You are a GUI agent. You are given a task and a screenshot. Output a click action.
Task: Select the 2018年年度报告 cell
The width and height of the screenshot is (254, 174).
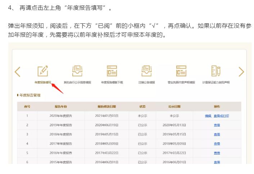tap(61, 134)
